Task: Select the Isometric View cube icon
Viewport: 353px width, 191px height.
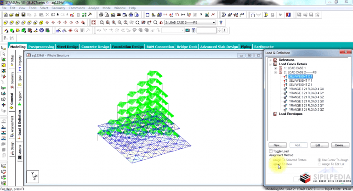Action: point(41,22)
